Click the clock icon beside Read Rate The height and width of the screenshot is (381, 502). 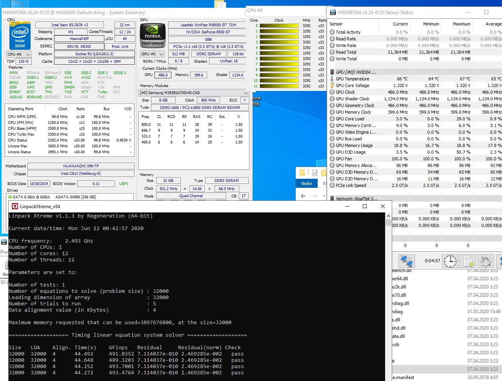pos(332,39)
